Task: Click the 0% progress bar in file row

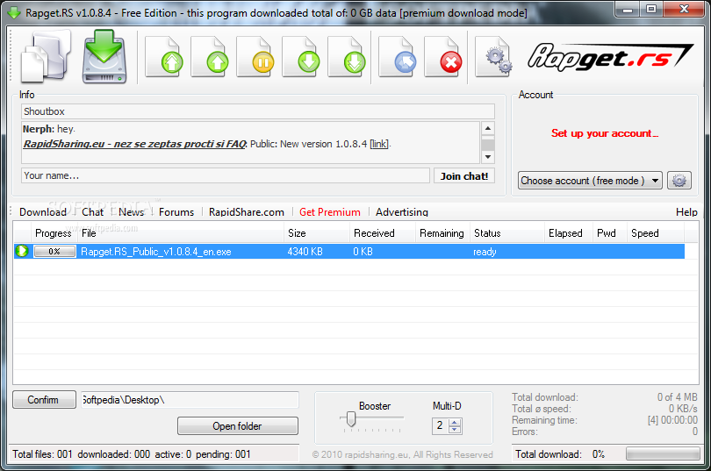Action: (54, 252)
